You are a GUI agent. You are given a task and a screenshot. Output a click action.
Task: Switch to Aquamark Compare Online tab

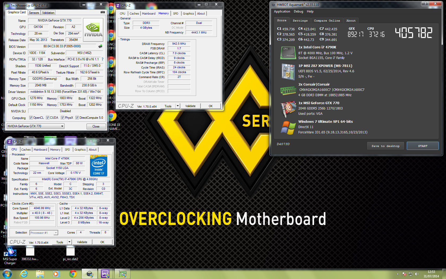(327, 20)
